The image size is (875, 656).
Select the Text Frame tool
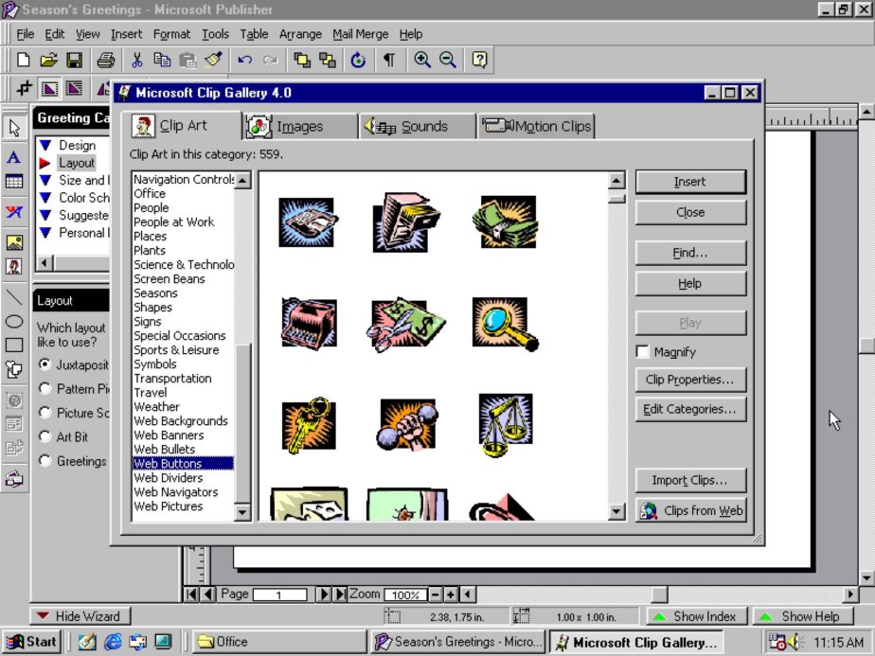point(14,157)
